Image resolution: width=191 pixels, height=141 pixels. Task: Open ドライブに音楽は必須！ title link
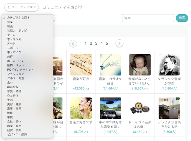(x=140, y=124)
